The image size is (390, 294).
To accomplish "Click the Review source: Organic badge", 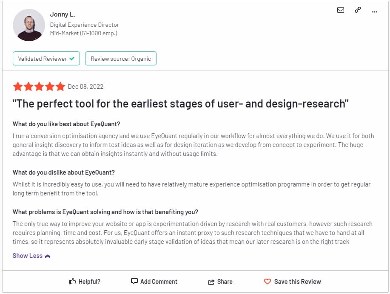I will point(121,58).
